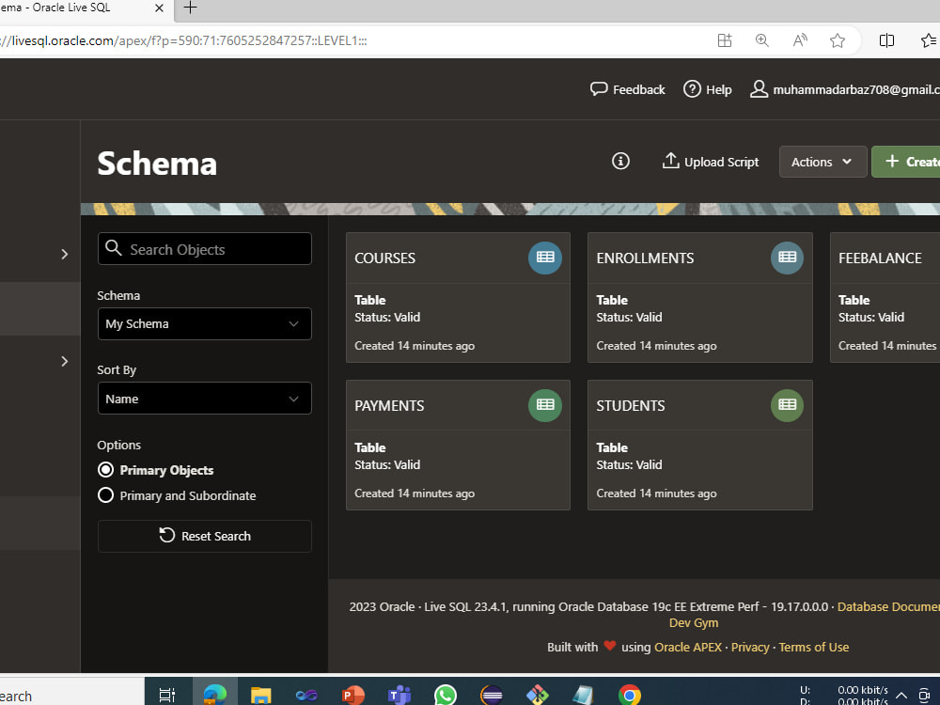This screenshot has width=940, height=705.
Task: Click the Upload Script button
Action: click(x=711, y=162)
